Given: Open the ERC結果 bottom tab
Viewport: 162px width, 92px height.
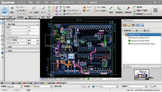Looking at the screenshot, I should click(16, 83).
